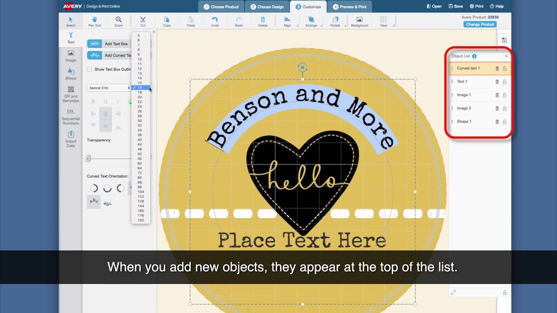This screenshot has height=313, width=557.
Task: Click the rotate handle above curved text
Action: point(302,67)
